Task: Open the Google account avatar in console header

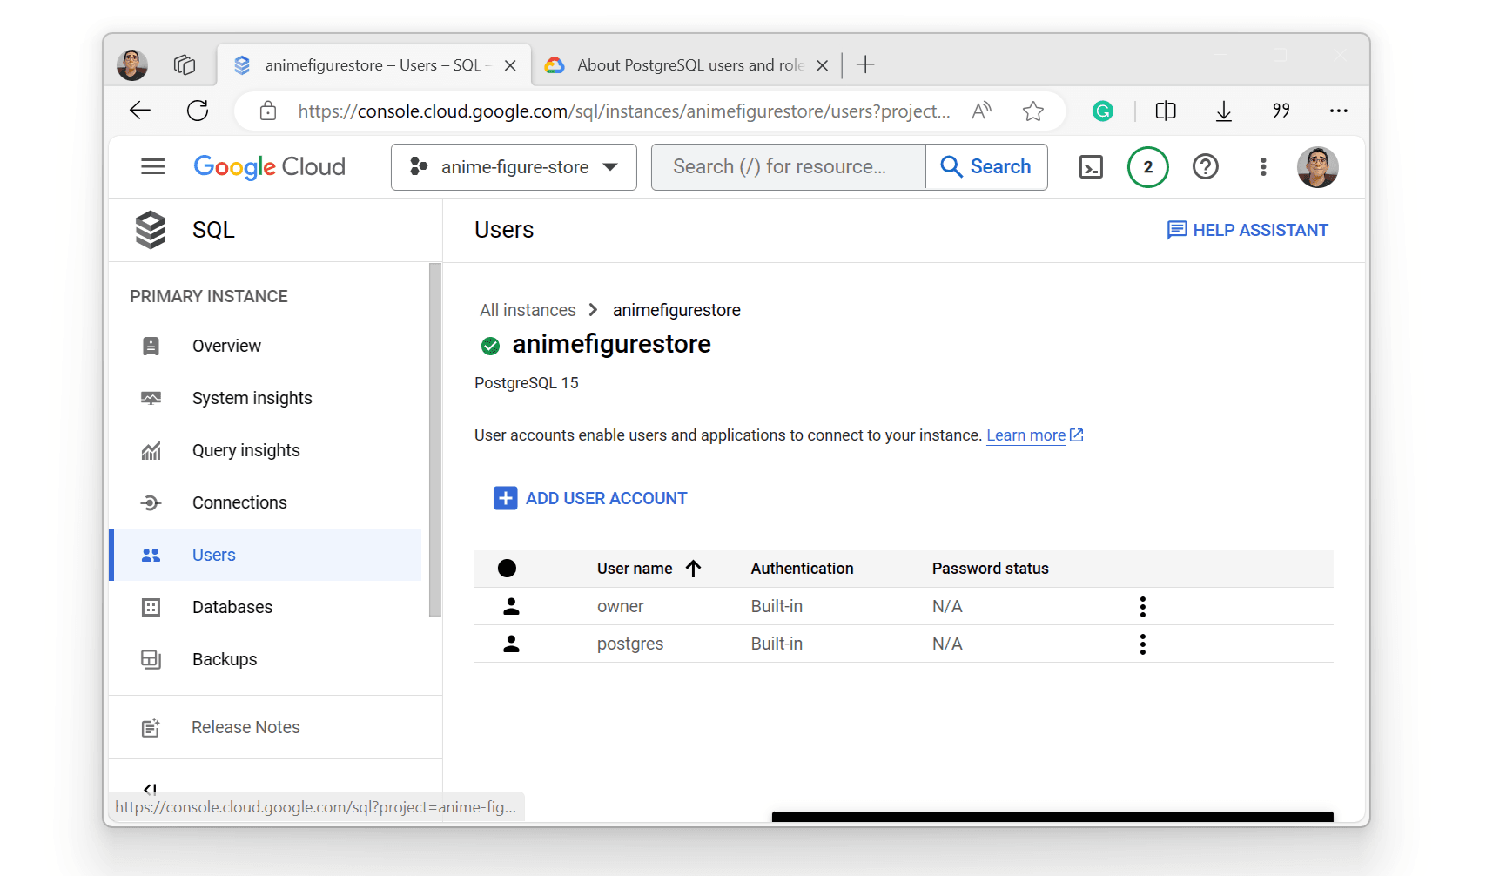Action: point(1318,167)
